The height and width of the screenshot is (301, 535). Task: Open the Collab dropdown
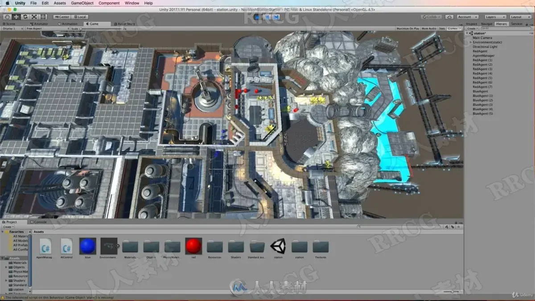coord(432,17)
